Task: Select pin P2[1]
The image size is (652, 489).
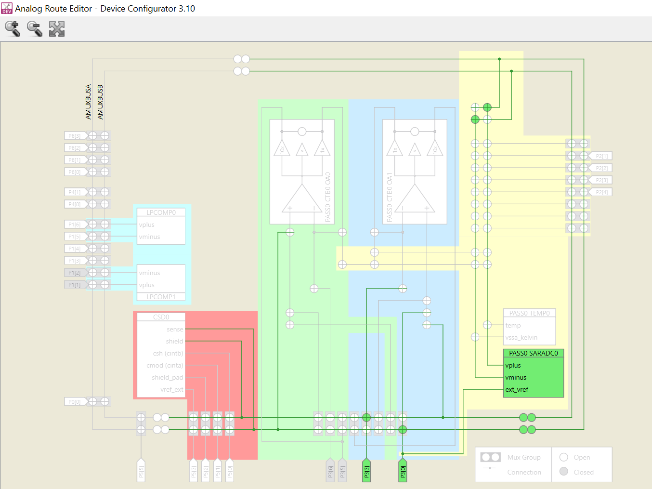Action: click(600, 156)
